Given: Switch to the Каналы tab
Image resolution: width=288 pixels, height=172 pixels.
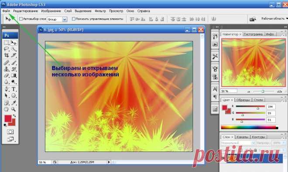Looking at the screenshot, I should click(242, 137).
